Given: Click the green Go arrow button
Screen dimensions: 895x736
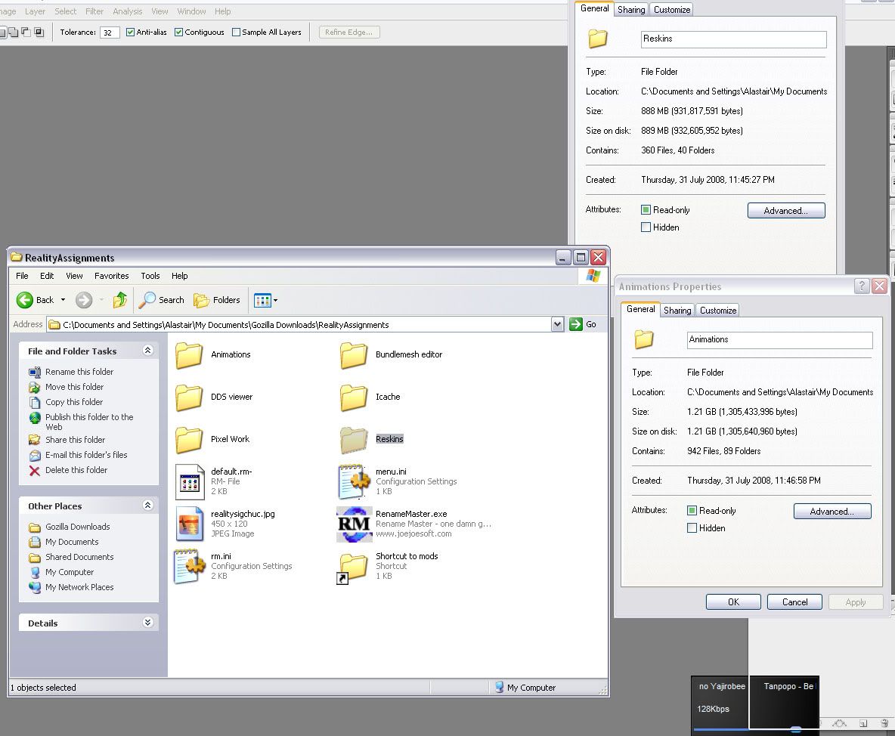Looking at the screenshot, I should point(576,324).
